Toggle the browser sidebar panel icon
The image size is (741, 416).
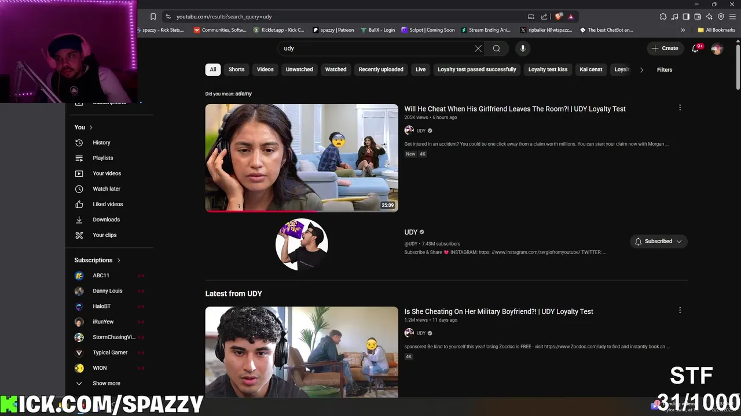[686, 17]
